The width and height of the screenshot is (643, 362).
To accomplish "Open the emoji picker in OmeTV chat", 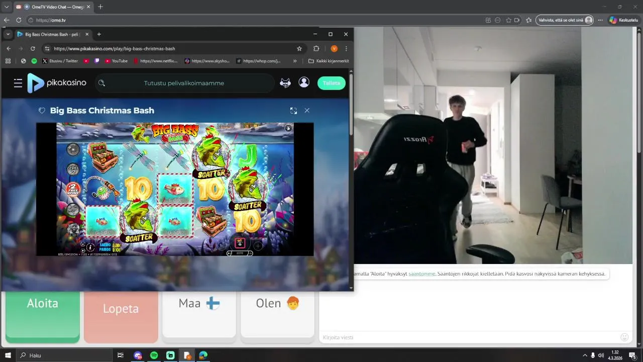I will (x=624, y=337).
